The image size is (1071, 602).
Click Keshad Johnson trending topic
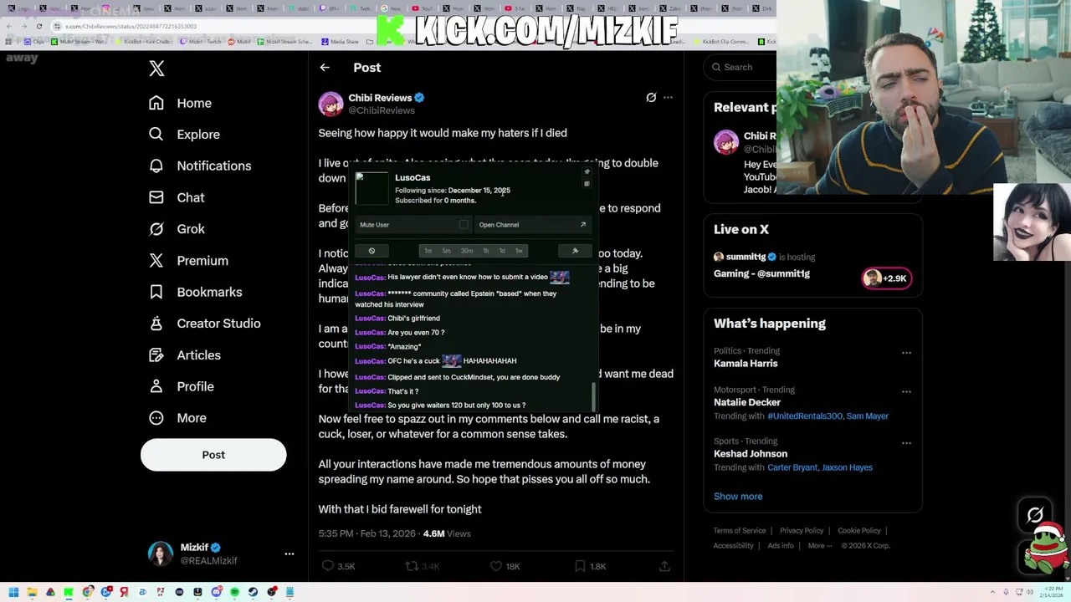tap(751, 454)
